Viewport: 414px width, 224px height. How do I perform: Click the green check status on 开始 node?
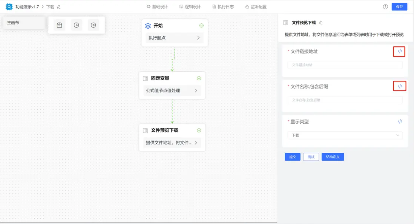201,26
